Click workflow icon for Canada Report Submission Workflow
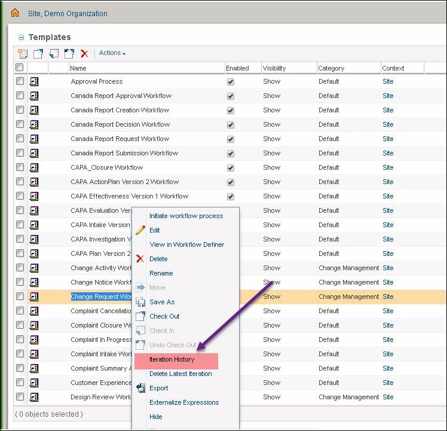 coord(34,153)
